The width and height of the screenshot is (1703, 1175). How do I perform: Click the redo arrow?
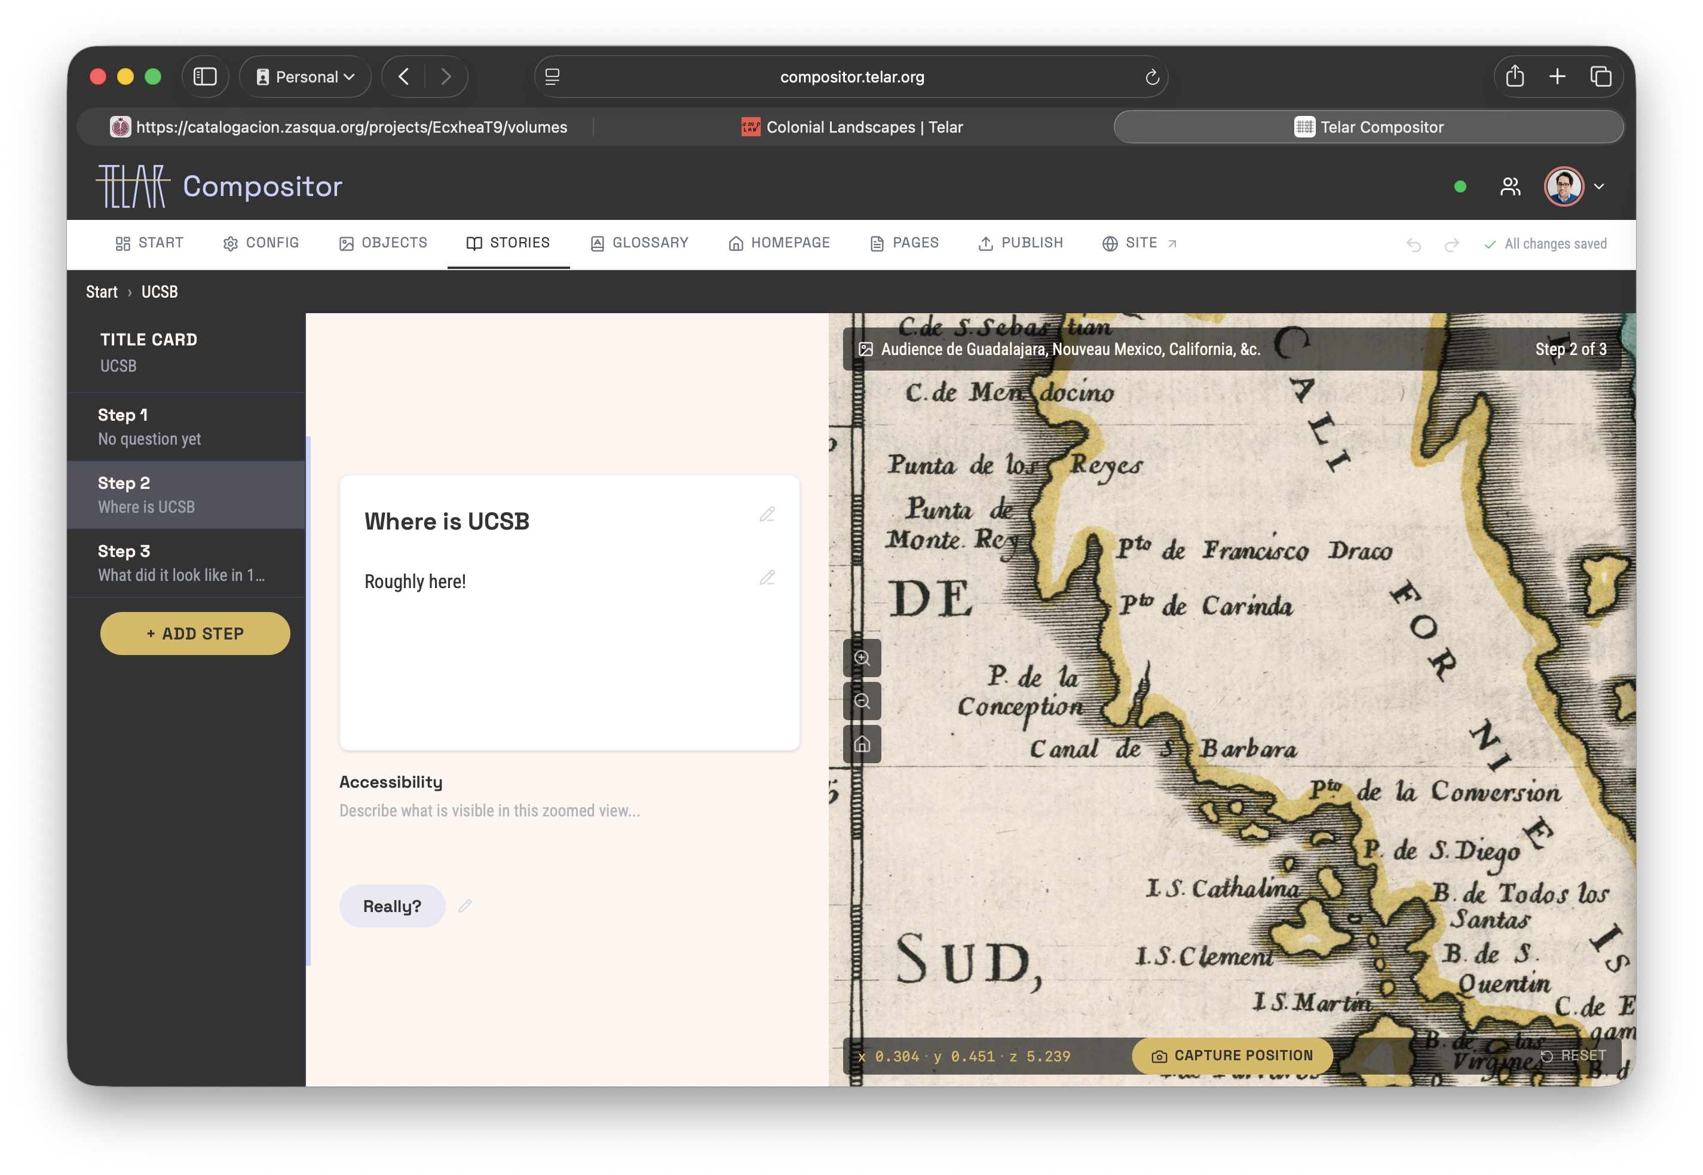(1451, 244)
